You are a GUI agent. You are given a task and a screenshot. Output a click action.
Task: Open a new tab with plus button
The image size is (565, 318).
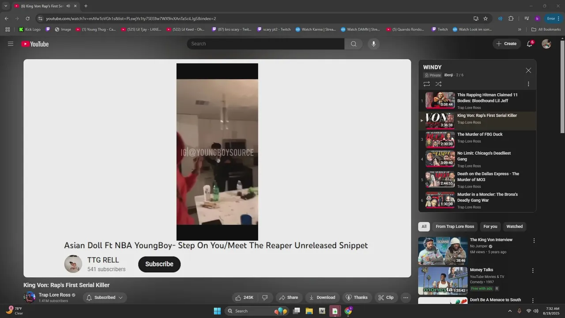[86, 6]
